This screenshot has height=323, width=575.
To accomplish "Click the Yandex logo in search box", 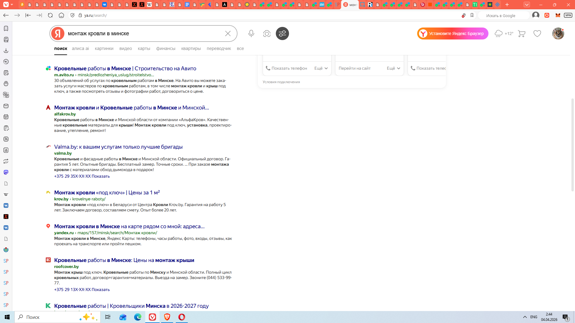I will [x=58, y=33].
